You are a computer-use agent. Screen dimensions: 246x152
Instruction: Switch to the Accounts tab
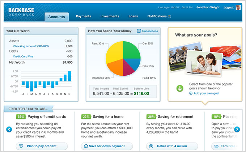click(x=57, y=17)
